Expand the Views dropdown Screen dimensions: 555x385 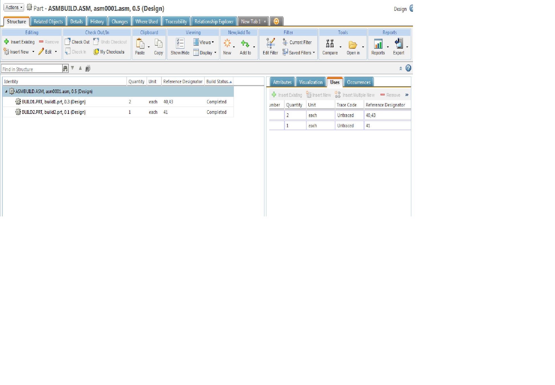[x=204, y=42]
